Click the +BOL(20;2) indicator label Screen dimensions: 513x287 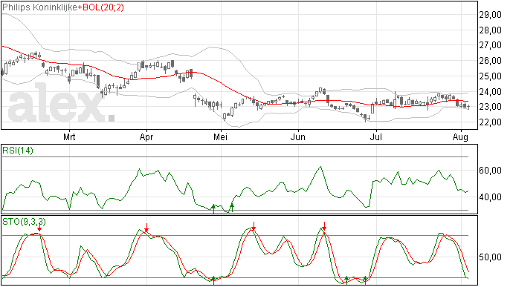pyautogui.click(x=101, y=7)
